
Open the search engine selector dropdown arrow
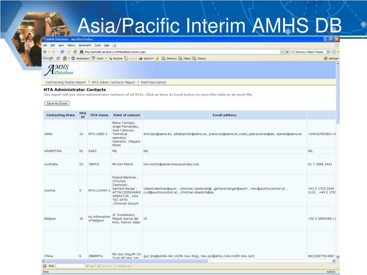(x=338, y=52)
